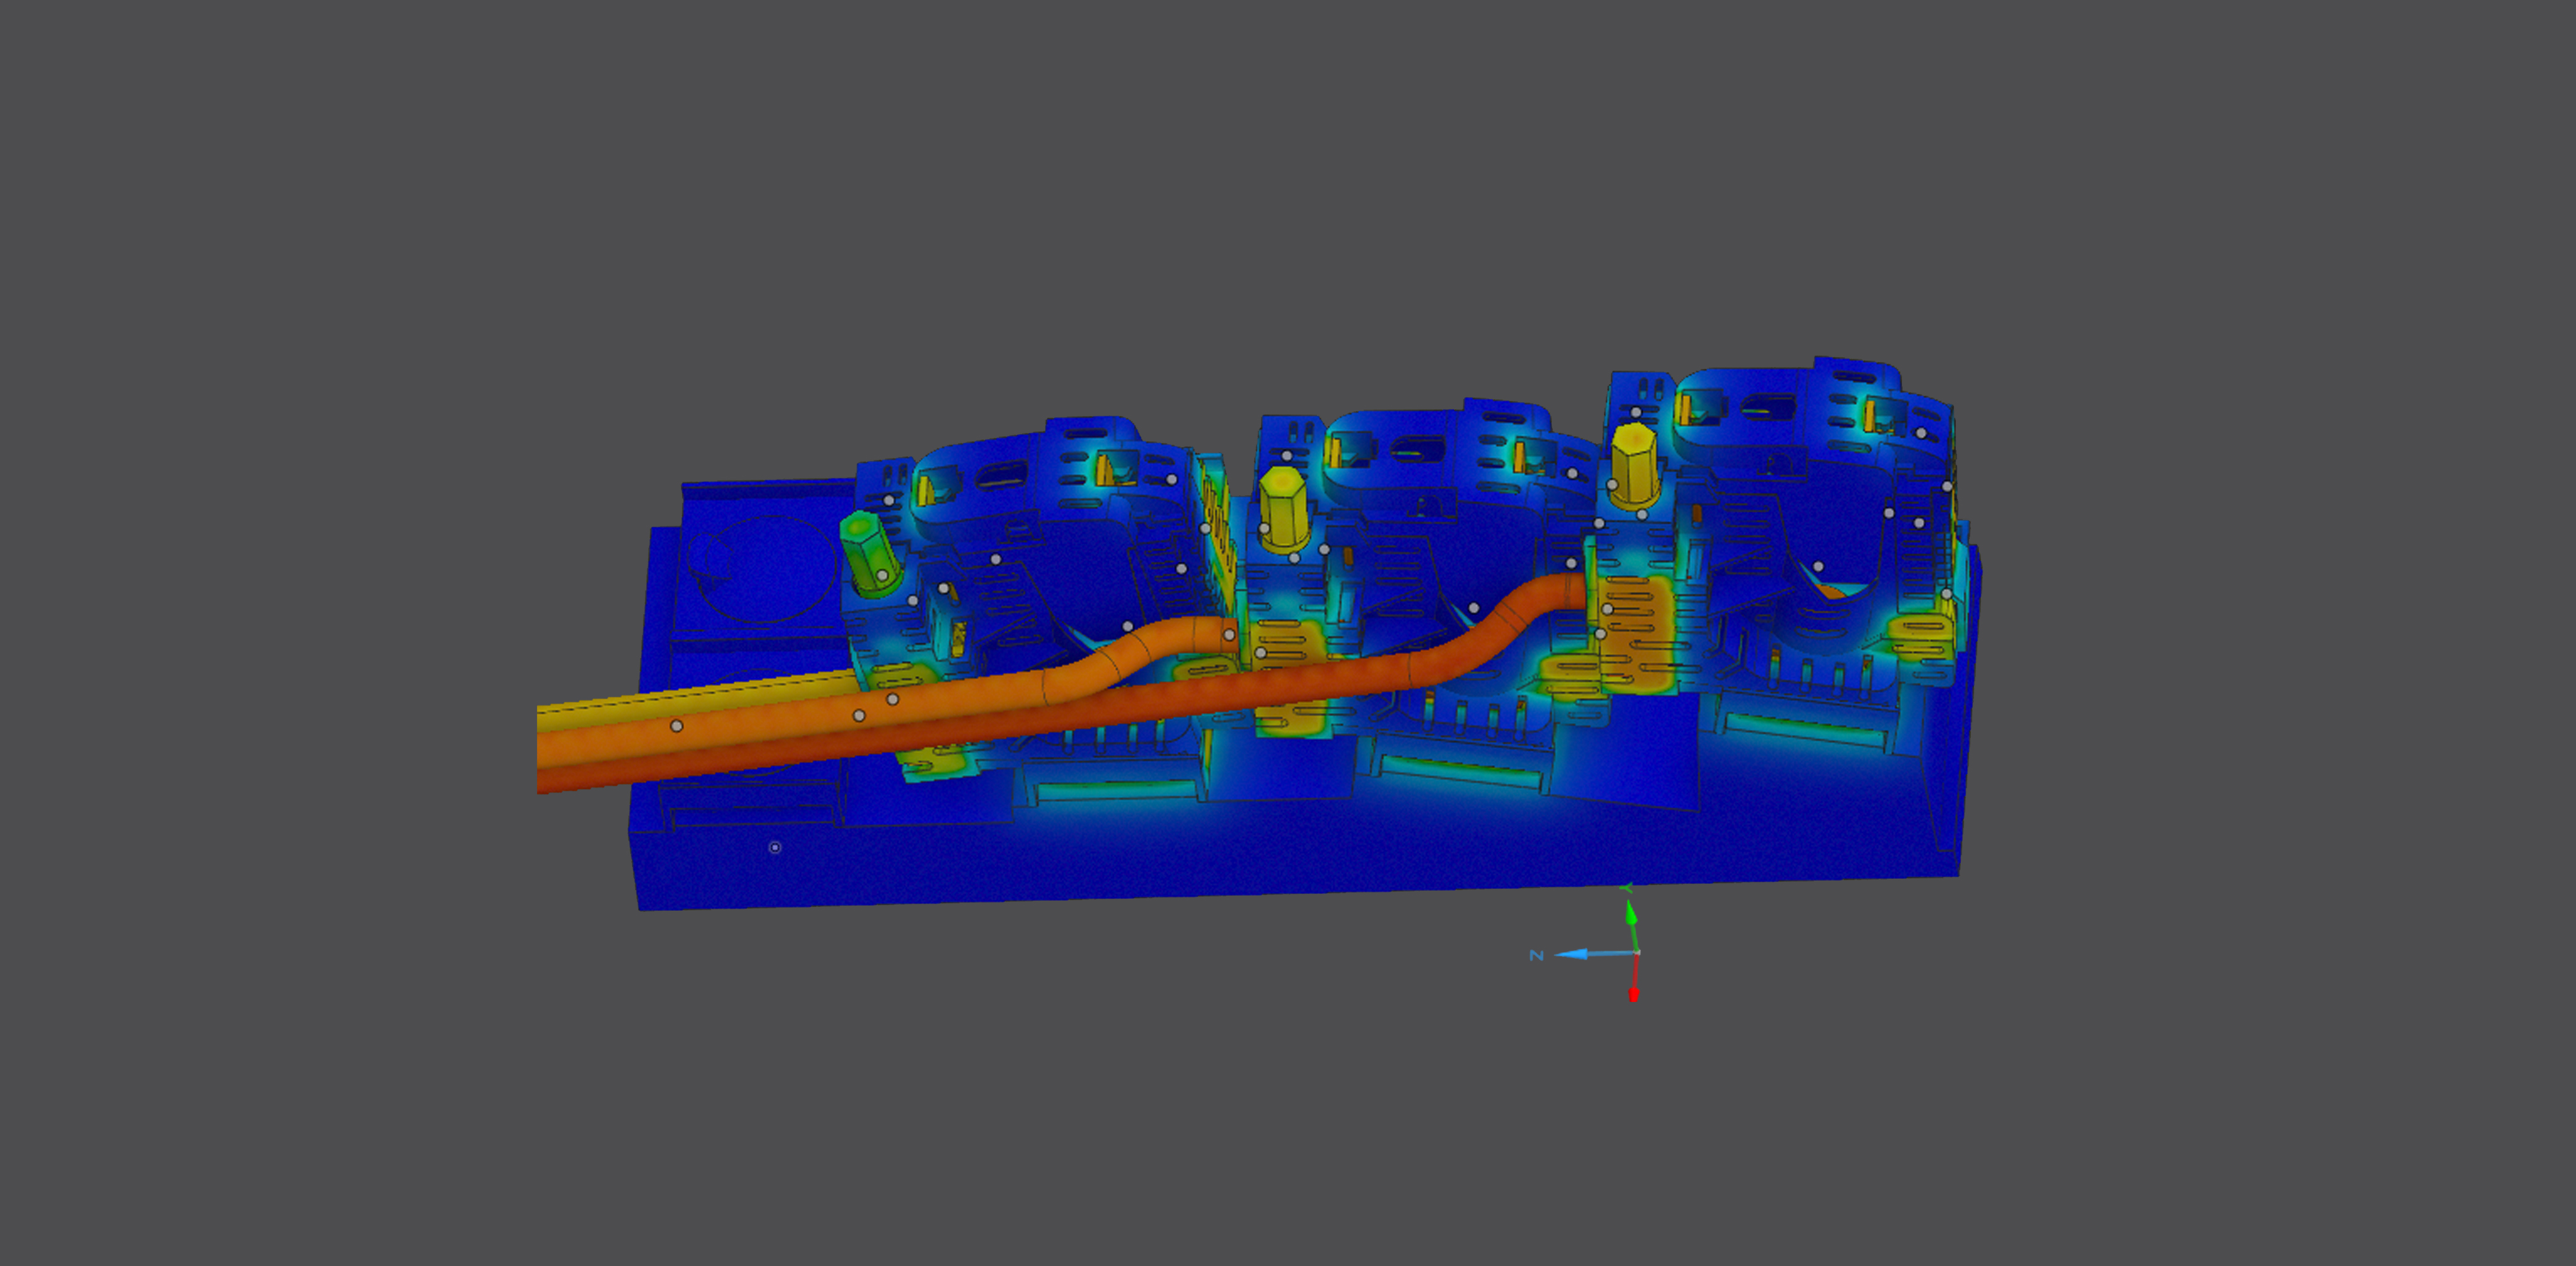Click the origin point of the axis triad

click(x=1636, y=952)
